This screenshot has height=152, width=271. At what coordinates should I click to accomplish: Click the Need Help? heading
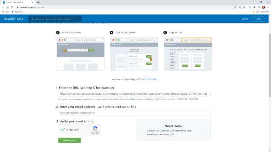(x=173, y=126)
